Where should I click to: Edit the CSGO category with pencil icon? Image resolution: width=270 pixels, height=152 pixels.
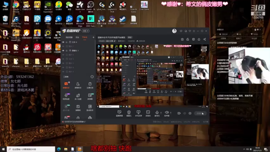click(114, 41)
